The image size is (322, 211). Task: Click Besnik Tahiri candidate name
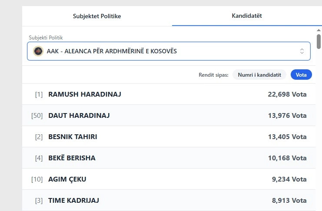click(x=73, y=136)
